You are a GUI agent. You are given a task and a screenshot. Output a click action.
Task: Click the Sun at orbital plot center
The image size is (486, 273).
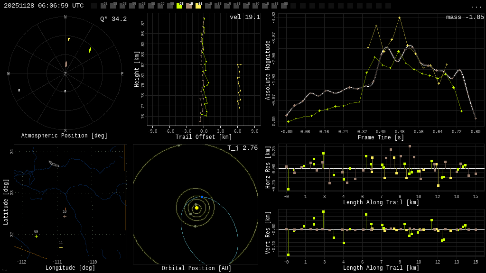196,208
